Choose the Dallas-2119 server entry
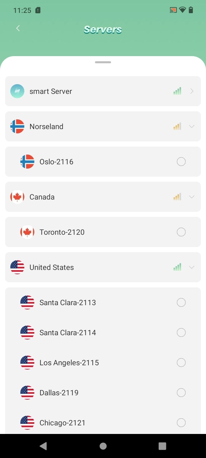 [59, 393]
